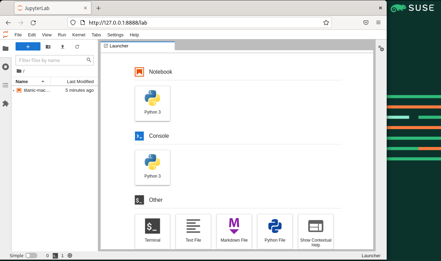Open the running terminals and kernels panel
441x261 pixels.
[6, 66]
